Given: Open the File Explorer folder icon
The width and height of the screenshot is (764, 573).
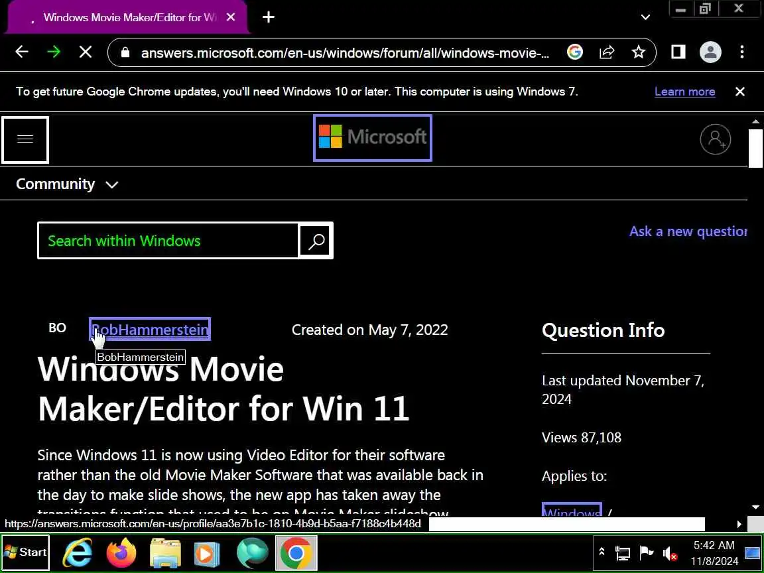Looking at the screenshot, I should (x=165, y=552).
